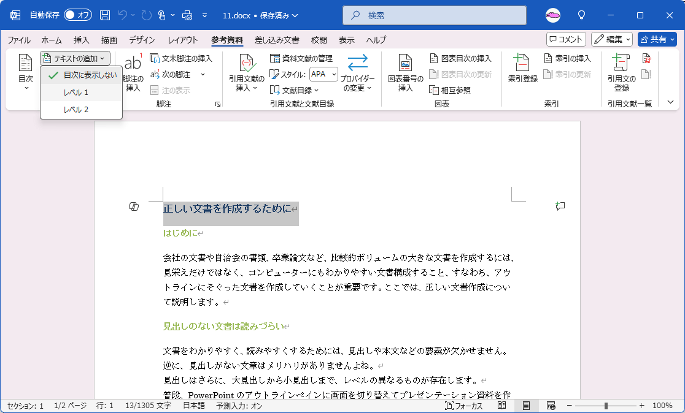685x413 pixels.
Task: Click the add comment icon in margin
Action: tap(560, 206)
